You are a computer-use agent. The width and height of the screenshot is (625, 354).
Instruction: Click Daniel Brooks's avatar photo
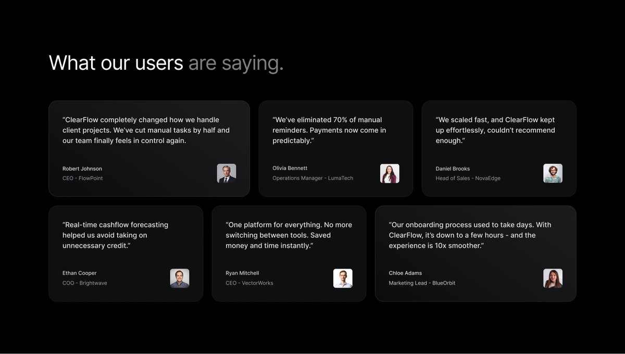click(553, 173)
